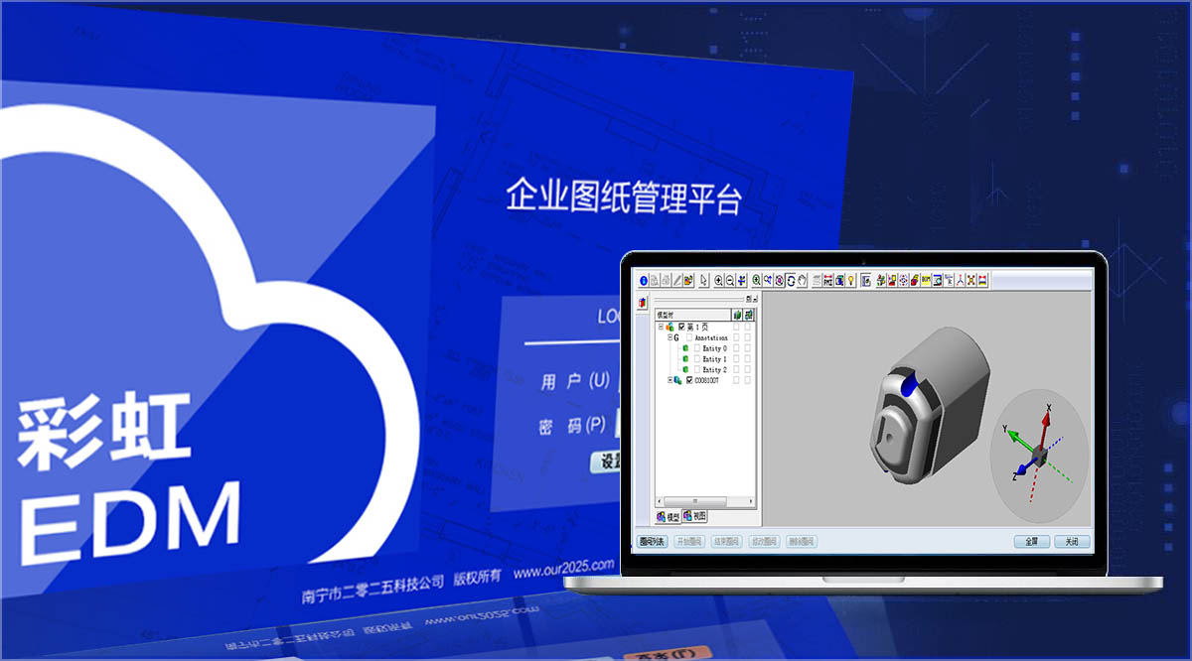Click the yellow BOM toolbar icon
The image size is (1192, 661).
pyautogui.click(x=926, y=280)
